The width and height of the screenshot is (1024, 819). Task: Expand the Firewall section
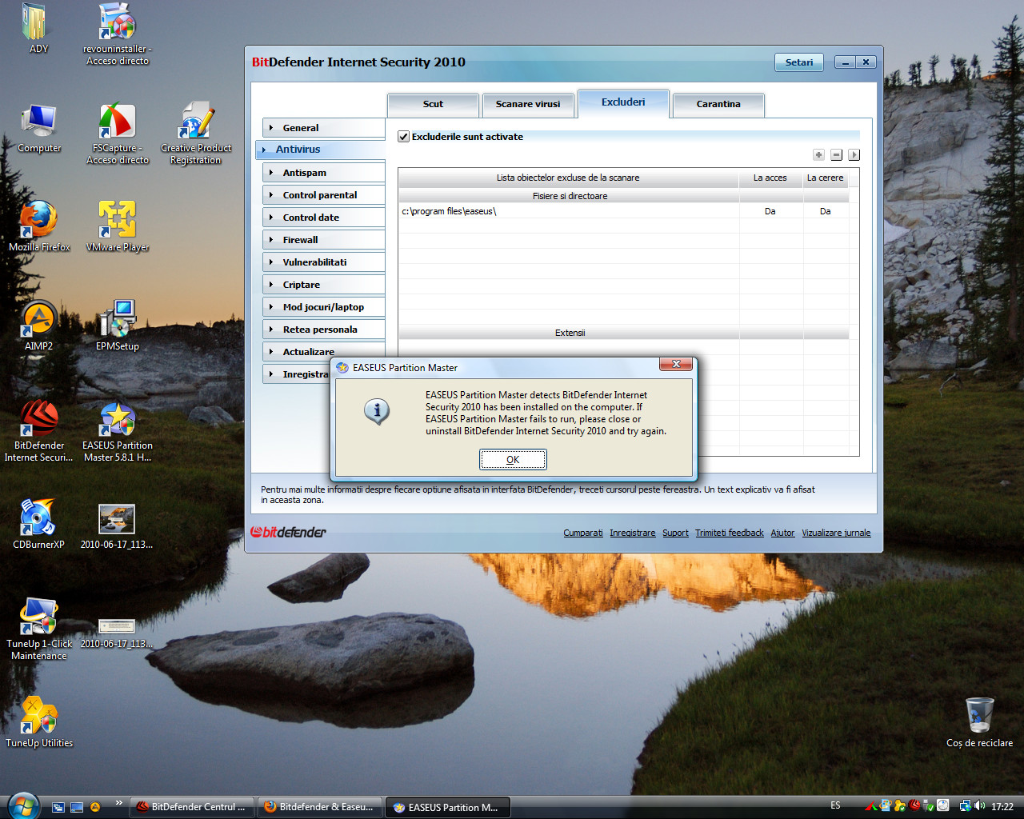pos(324,240)
